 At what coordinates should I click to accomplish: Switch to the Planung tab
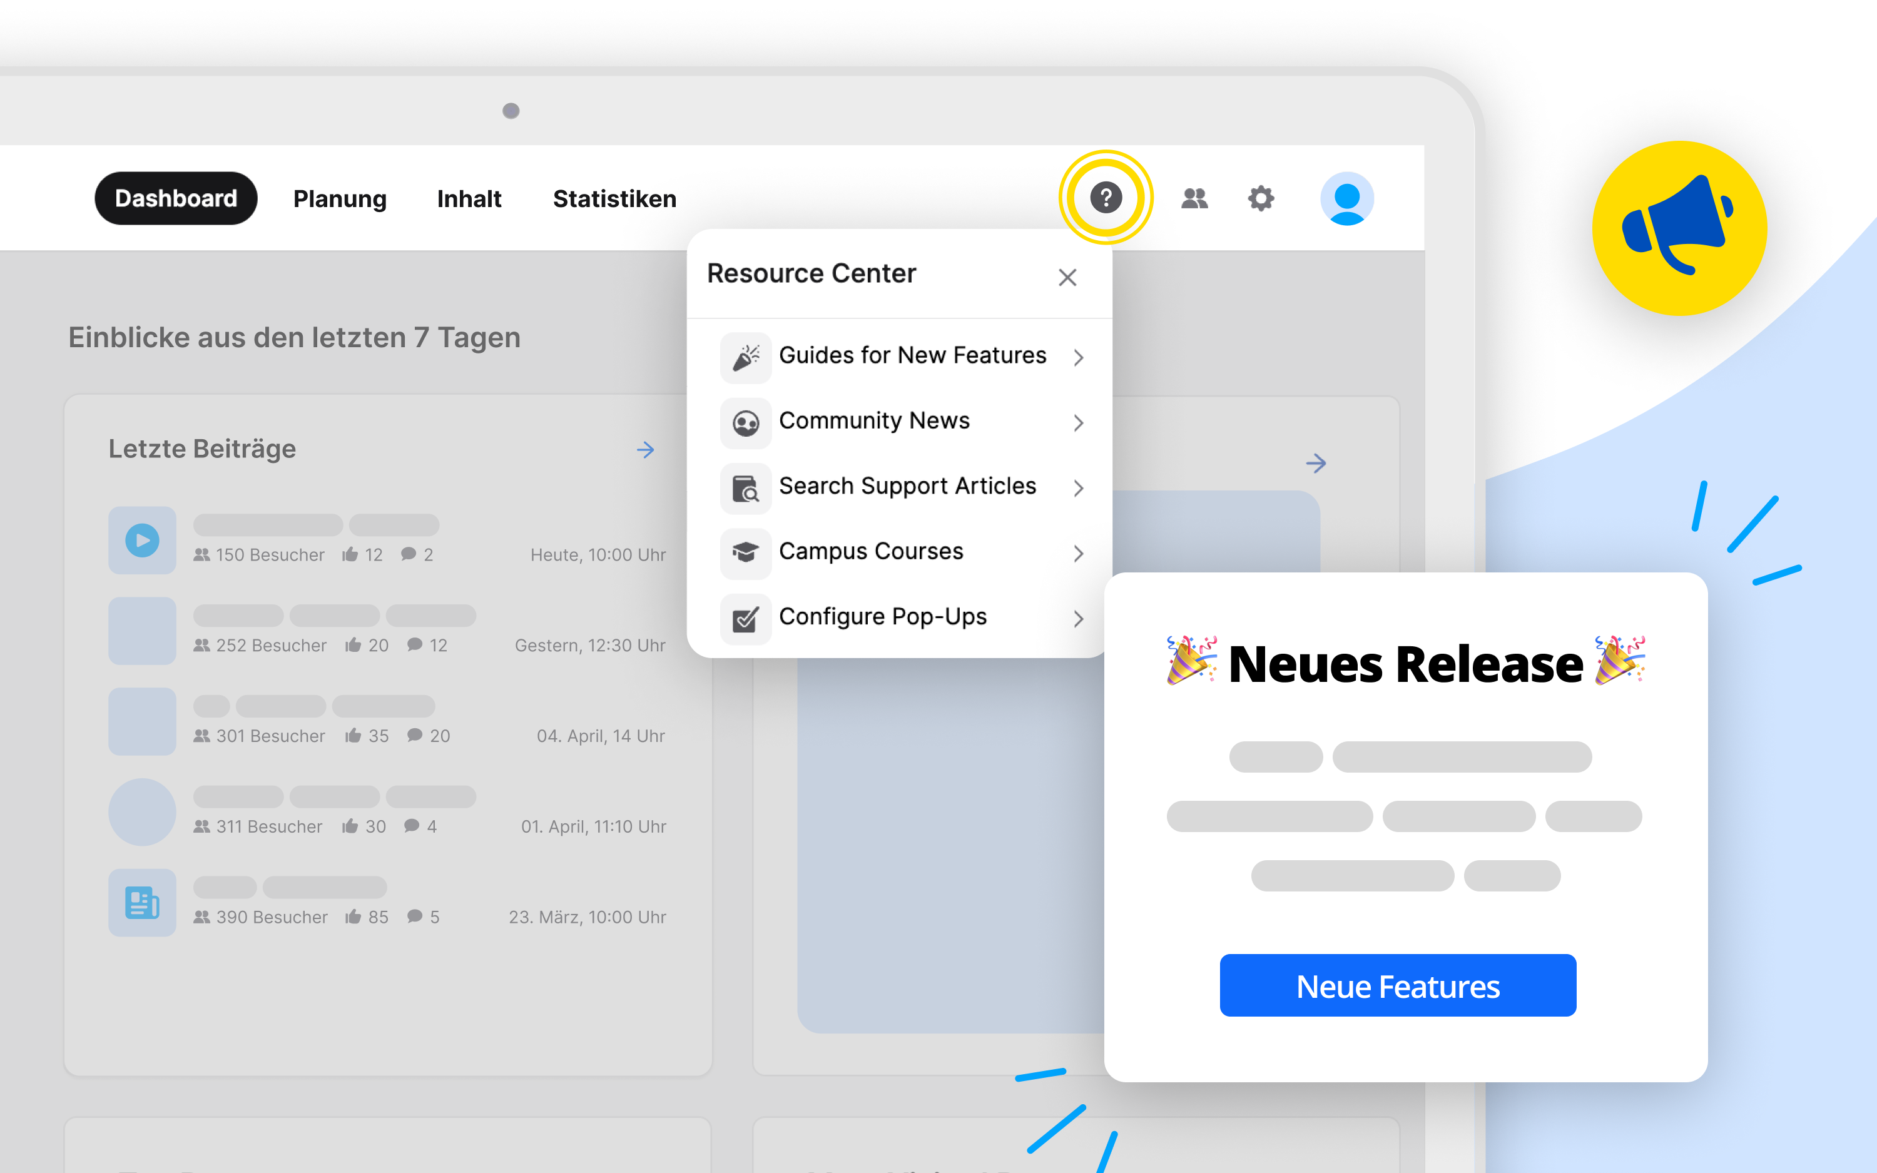pos(340,200)
